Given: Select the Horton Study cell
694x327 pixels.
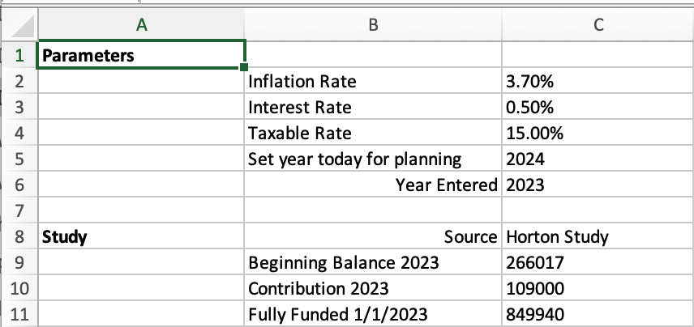Looking at the screenshot, I should click(598, 237).
